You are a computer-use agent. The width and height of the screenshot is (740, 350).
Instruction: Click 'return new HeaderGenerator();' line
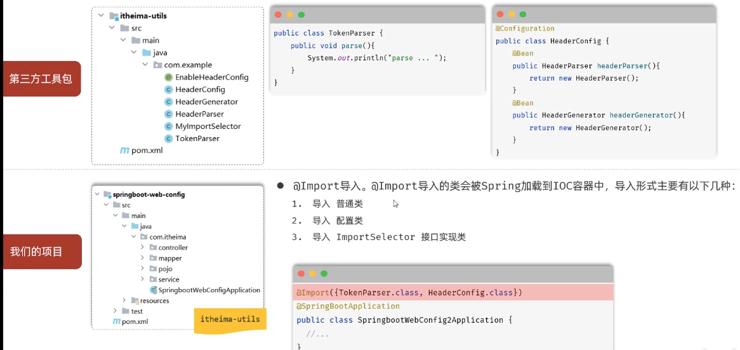pos(590,128)
